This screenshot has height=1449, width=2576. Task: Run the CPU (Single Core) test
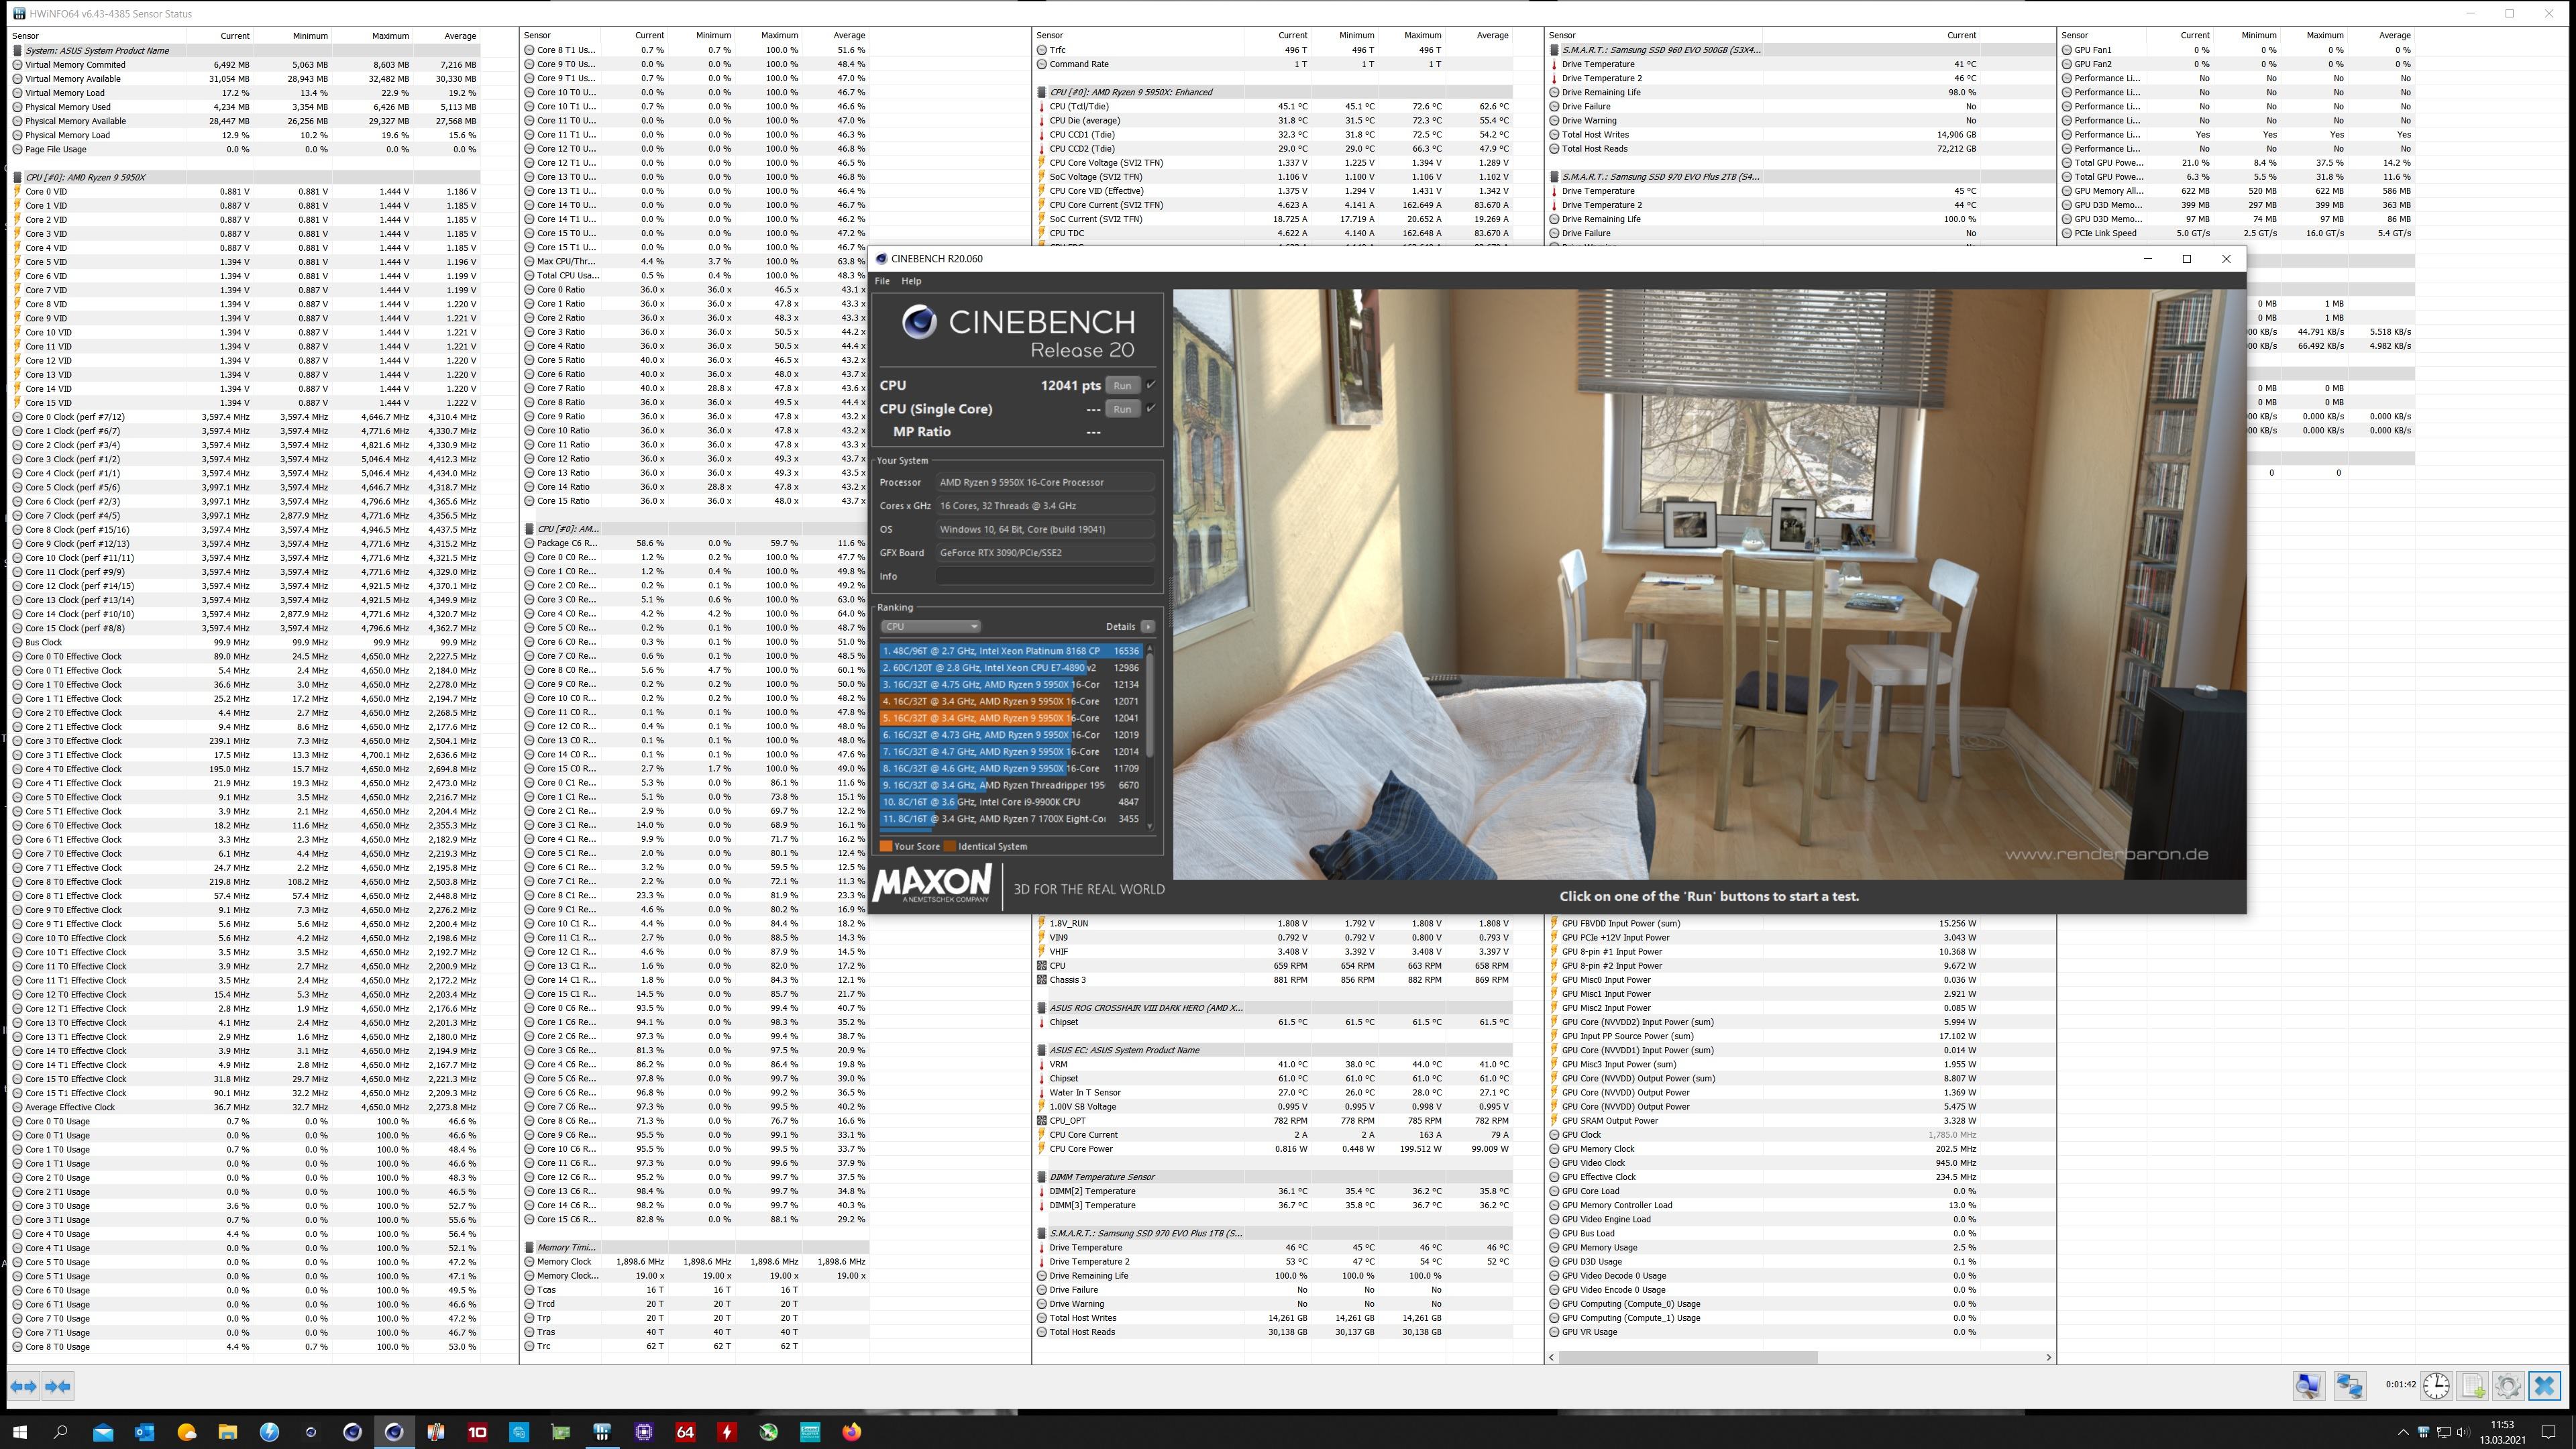1122,408
